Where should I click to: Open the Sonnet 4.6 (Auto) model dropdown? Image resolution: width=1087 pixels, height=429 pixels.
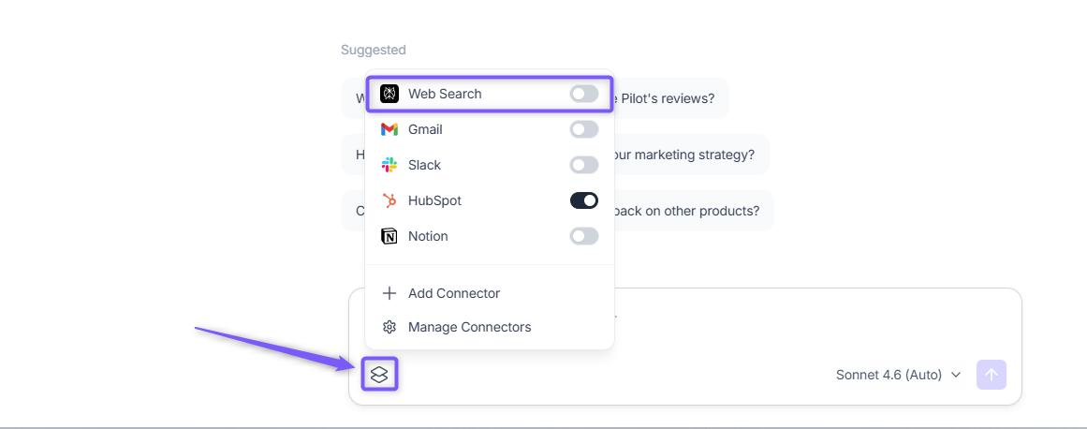[x=899, y=375]
